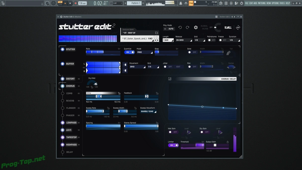Open the FL Studio EDIT menu
The image size is (302, 170).
[x=251, y=3]
